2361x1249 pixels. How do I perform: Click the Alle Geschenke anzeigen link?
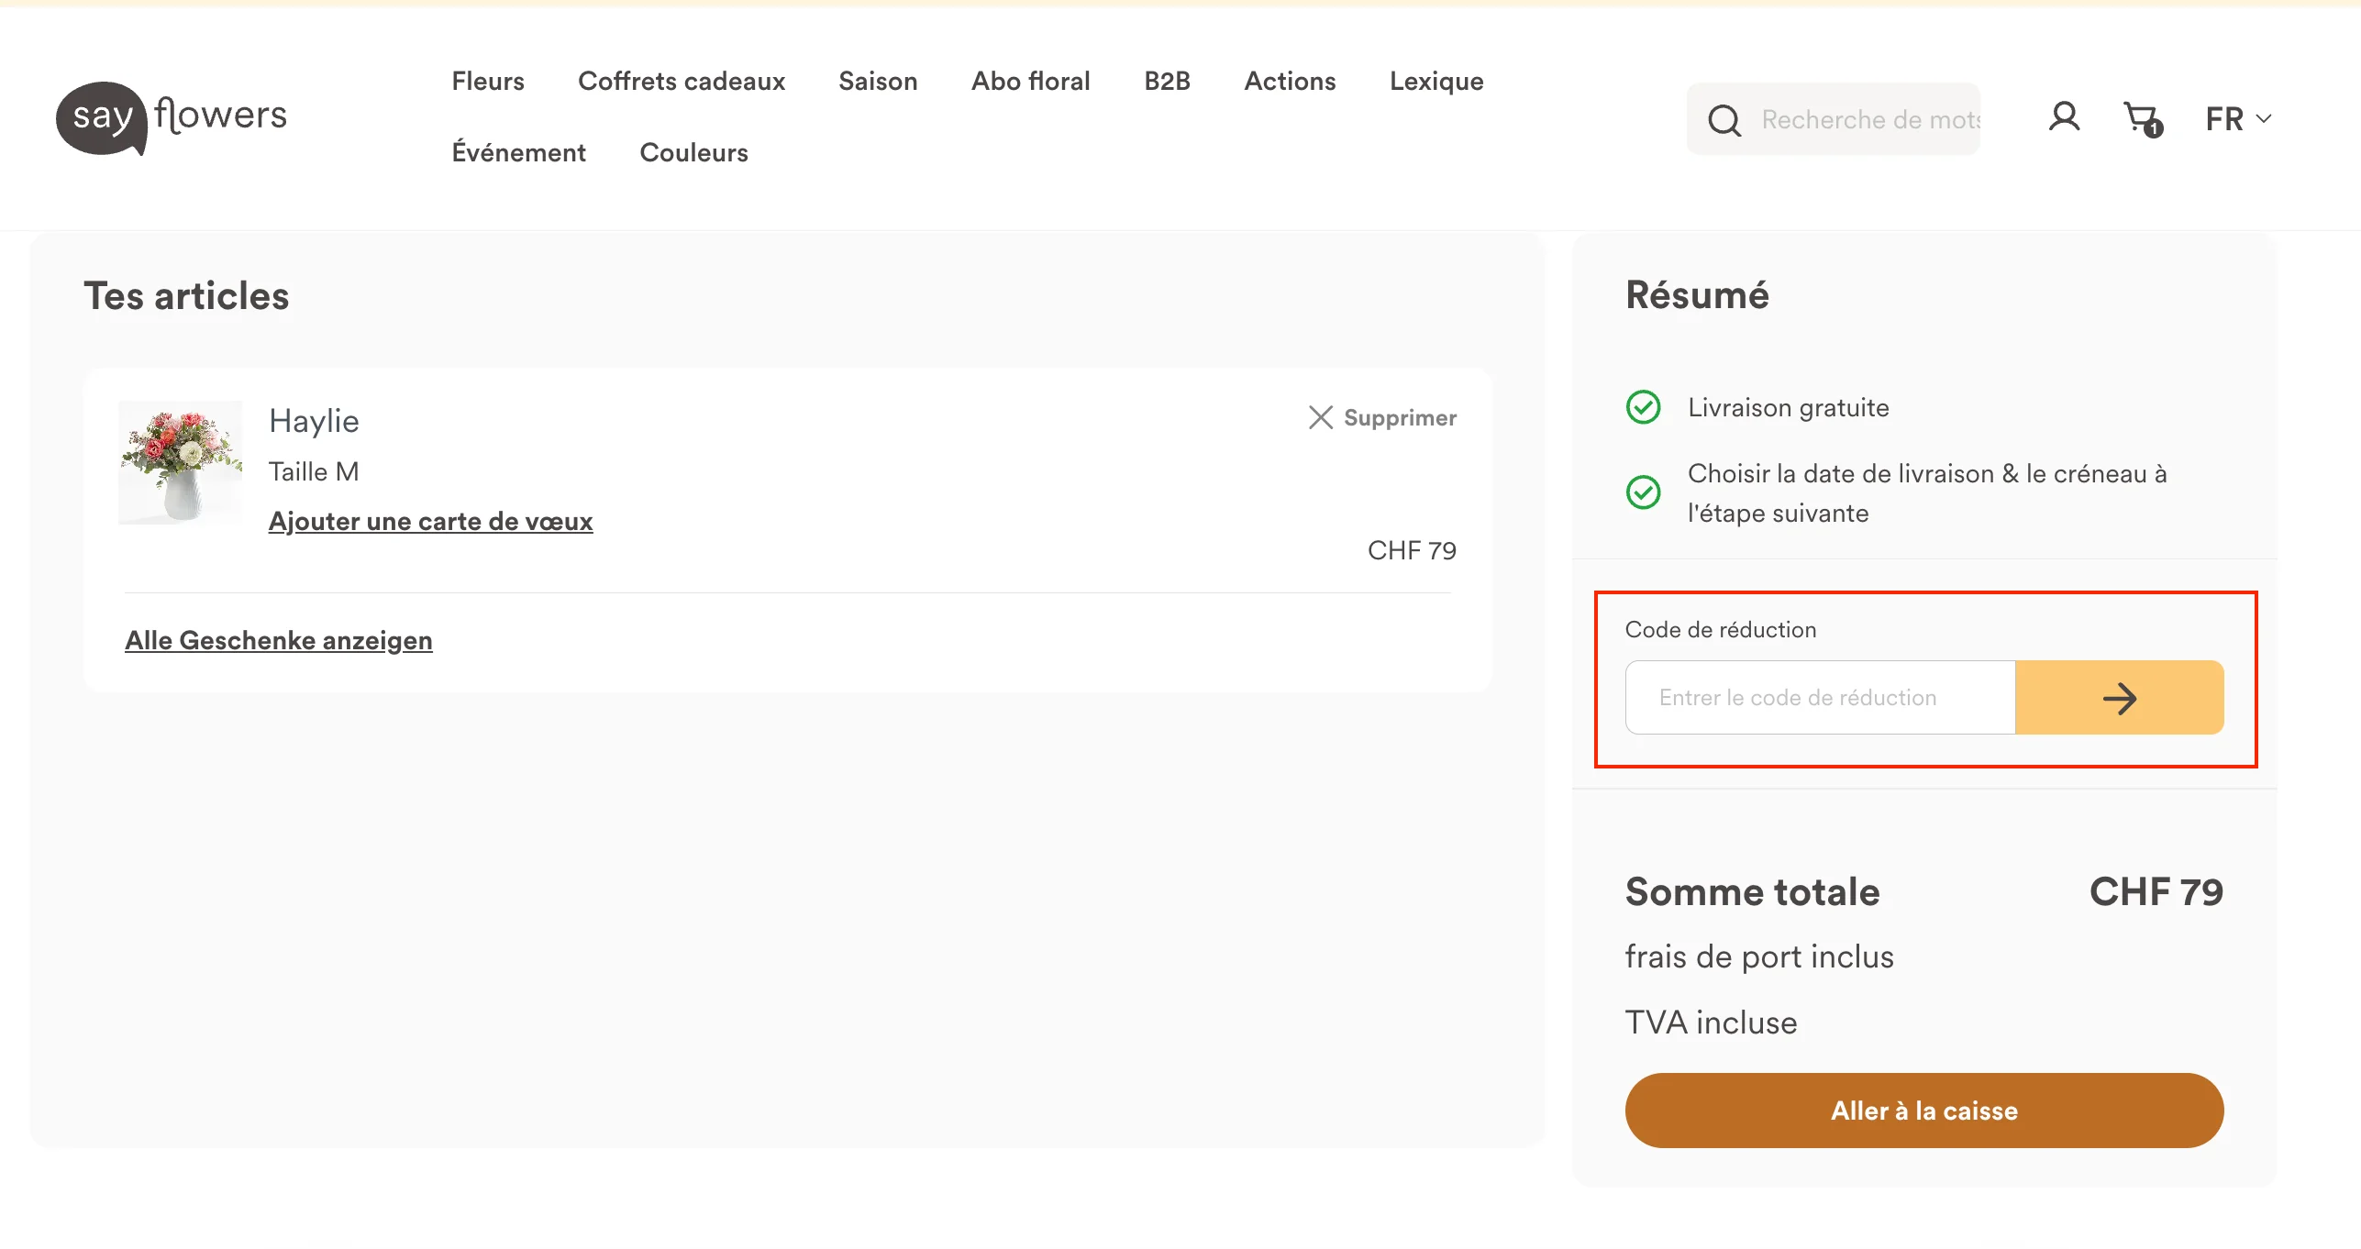pos(279,640)
